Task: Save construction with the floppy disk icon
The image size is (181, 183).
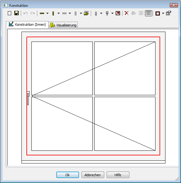Action: tap(16, 13)
